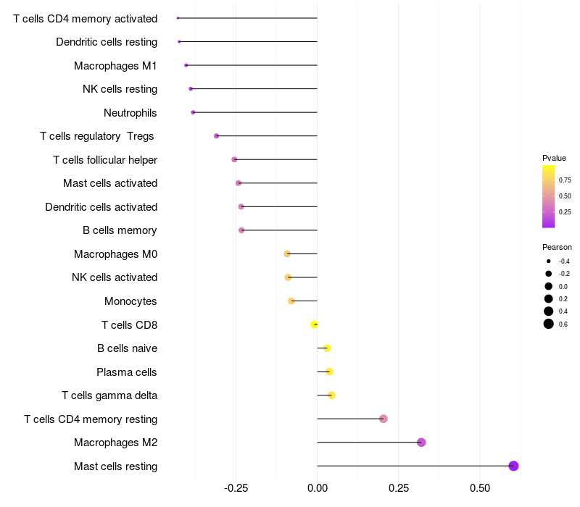Select the T cells CD4 memory resting dot

pos(384,419)
